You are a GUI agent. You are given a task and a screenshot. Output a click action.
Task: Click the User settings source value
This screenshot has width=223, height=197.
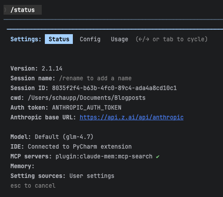tap(92, 176)
